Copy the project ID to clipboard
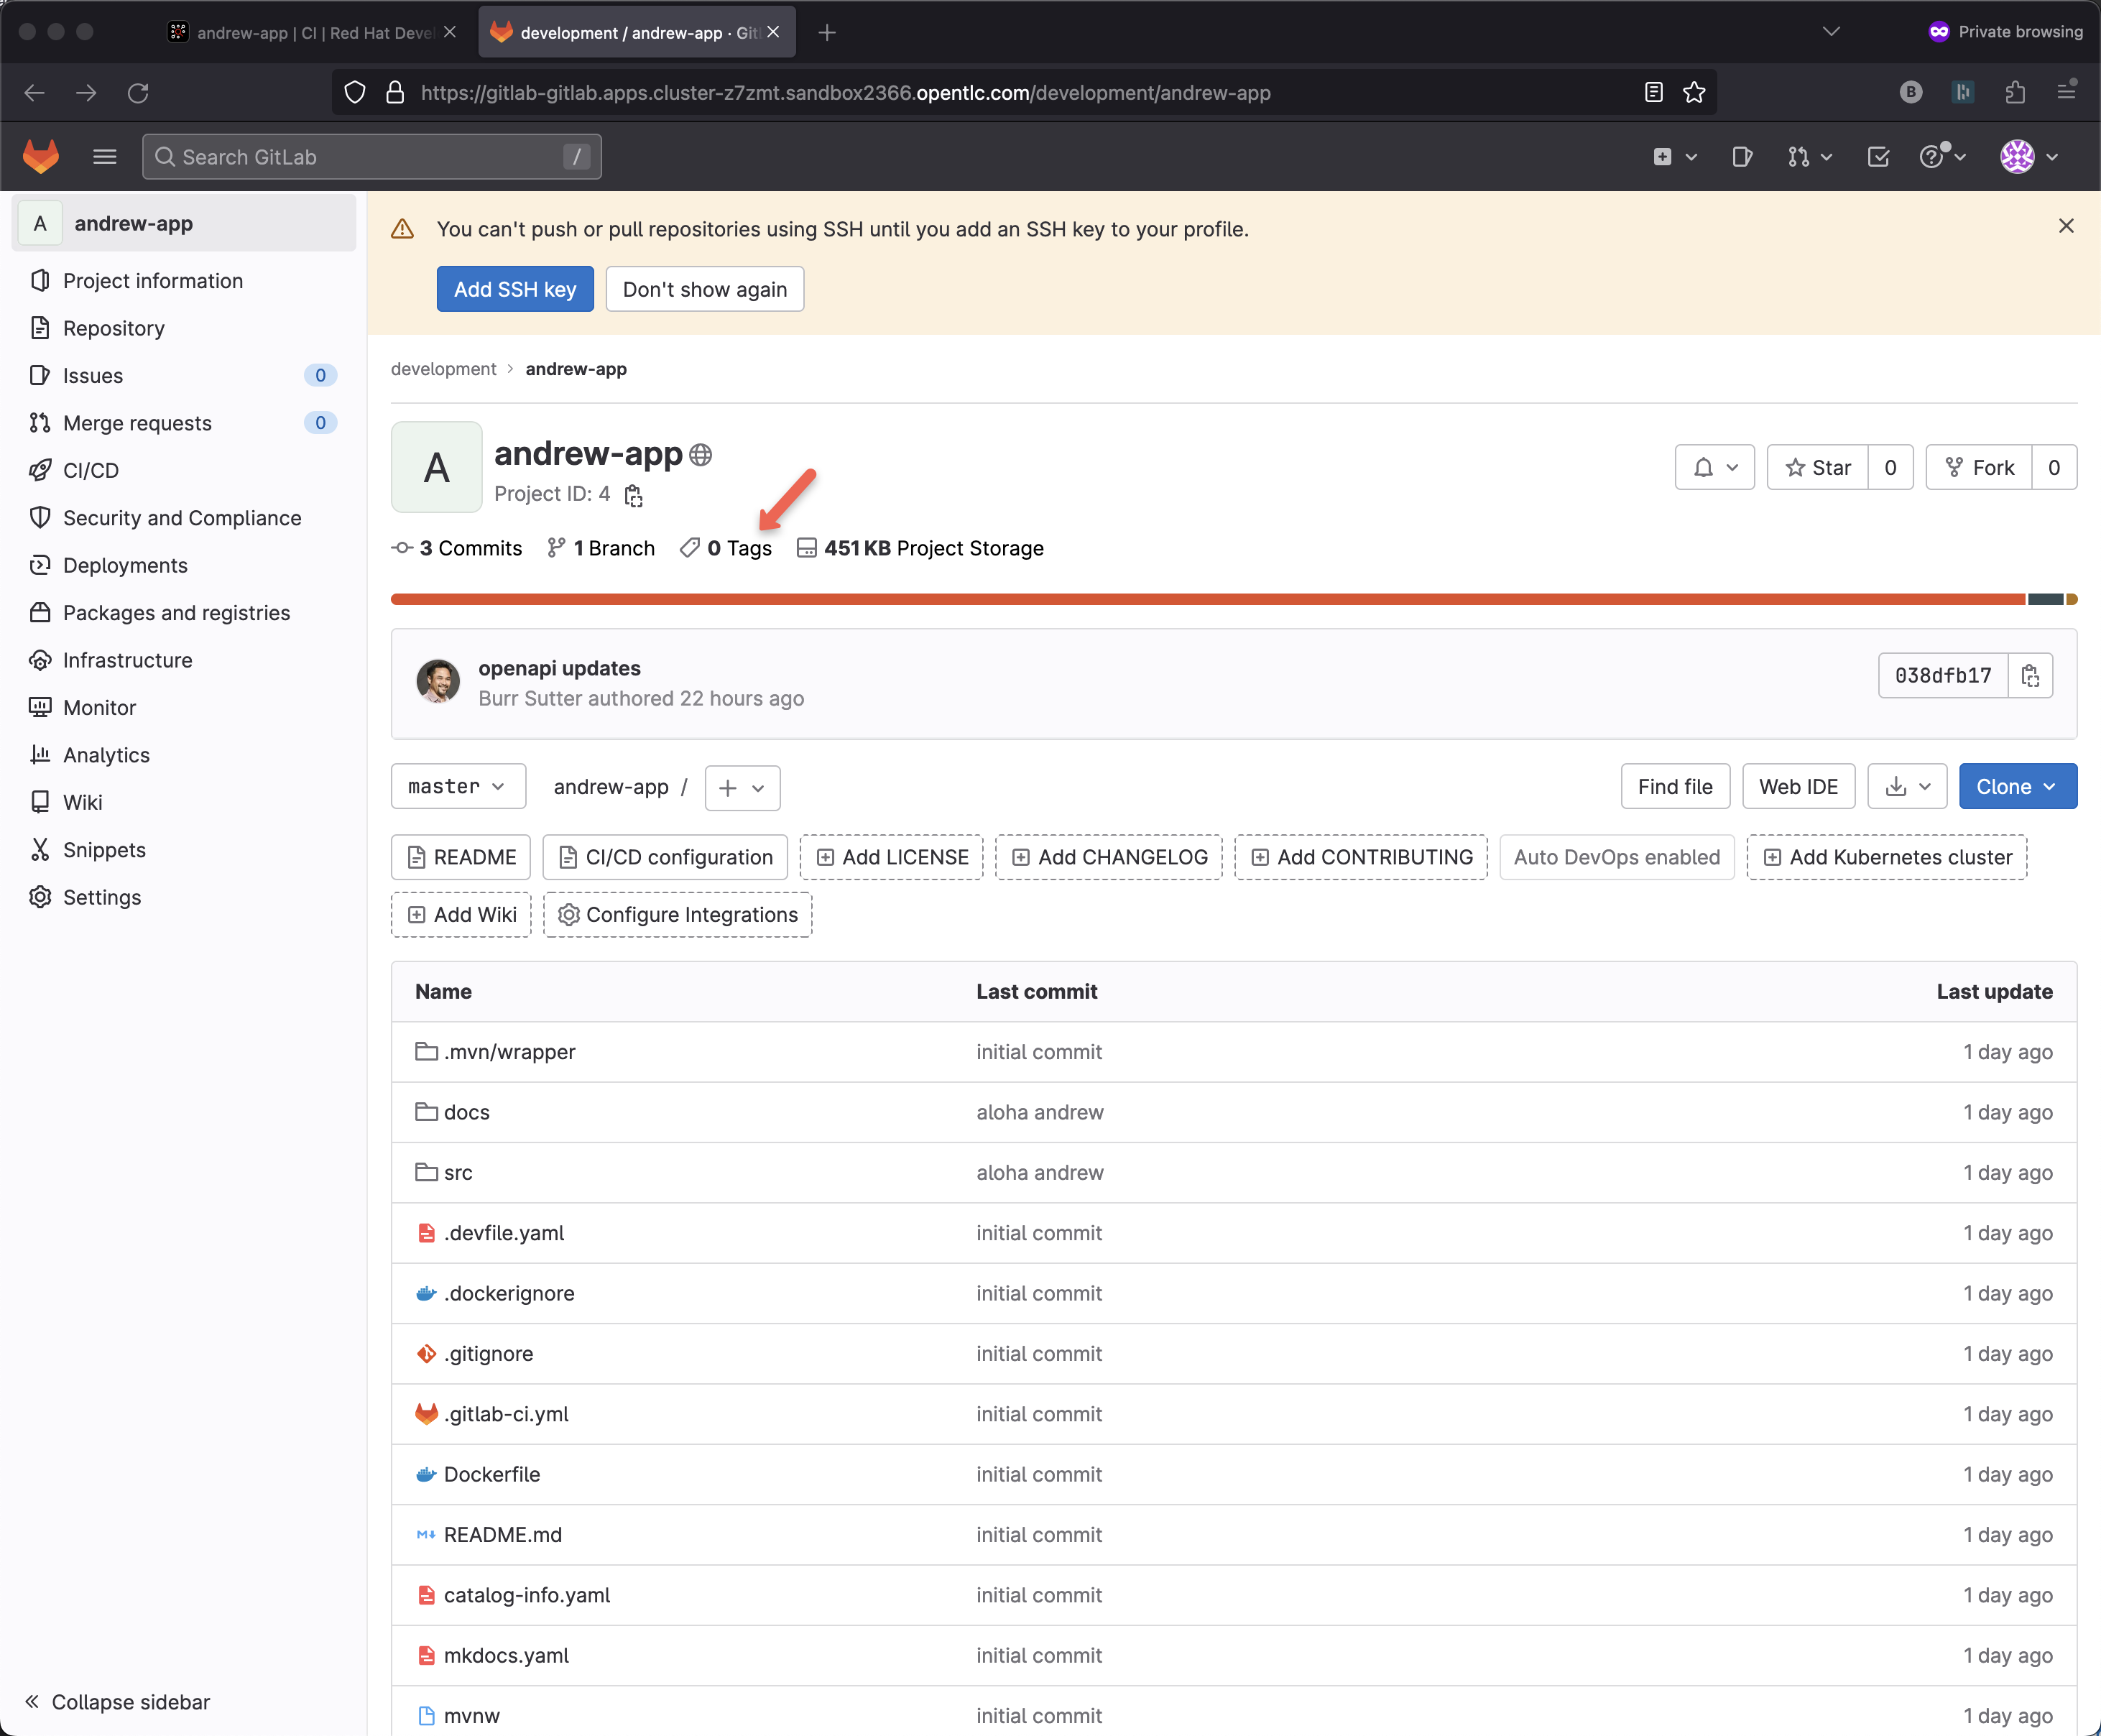The height and width of the screenshot is (1736, 2101). tap(633, 495)
